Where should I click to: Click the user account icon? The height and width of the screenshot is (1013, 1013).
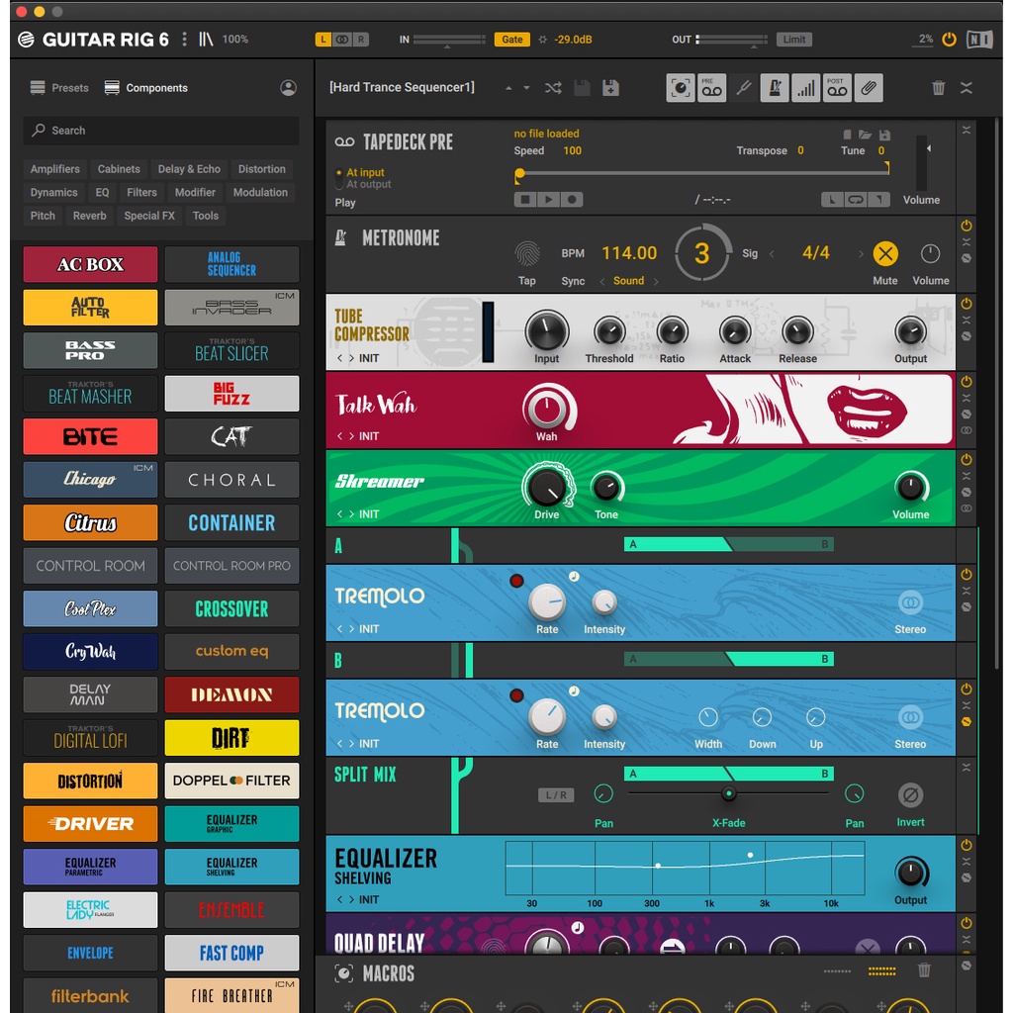coord(288,88)
